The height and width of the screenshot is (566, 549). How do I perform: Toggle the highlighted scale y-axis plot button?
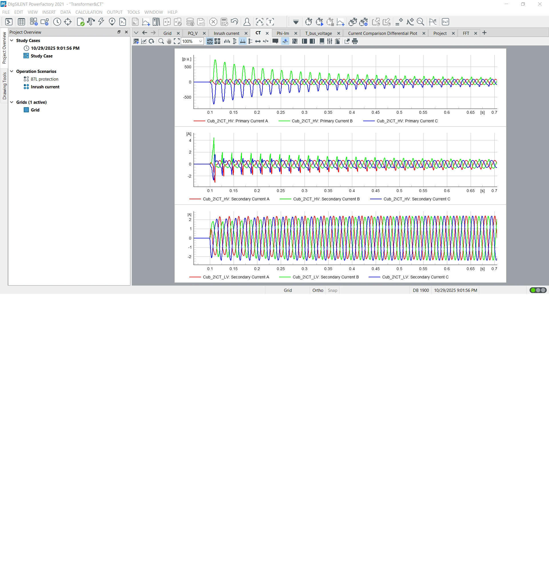point(242,41)
